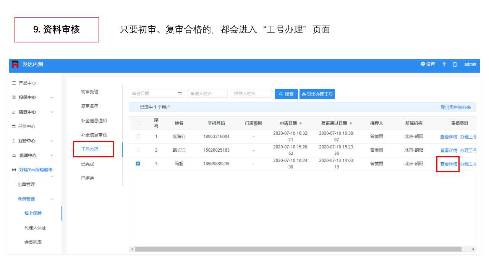Click the 发达内测 logo icon
Image resolution: width=489 pixels, height=275 pixels.
pyautogui.click(x=15, y=64)
